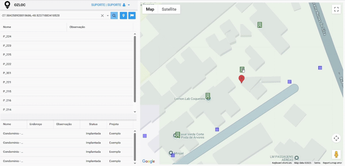Image resolution: width=345 pixels, height=166 pixels.
Task: Click the green building marker at Casal Verde
Action: click(178, 135)
